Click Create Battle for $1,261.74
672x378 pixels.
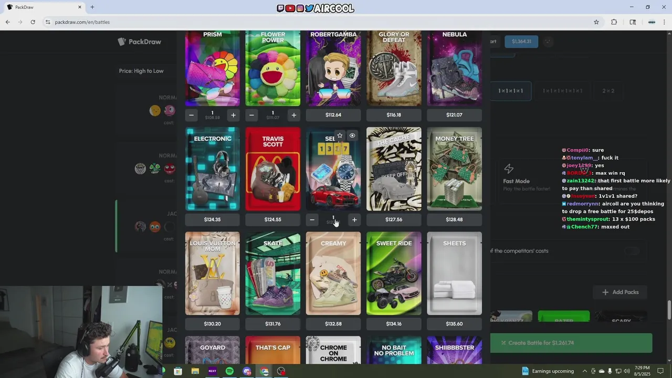point(571,343)
